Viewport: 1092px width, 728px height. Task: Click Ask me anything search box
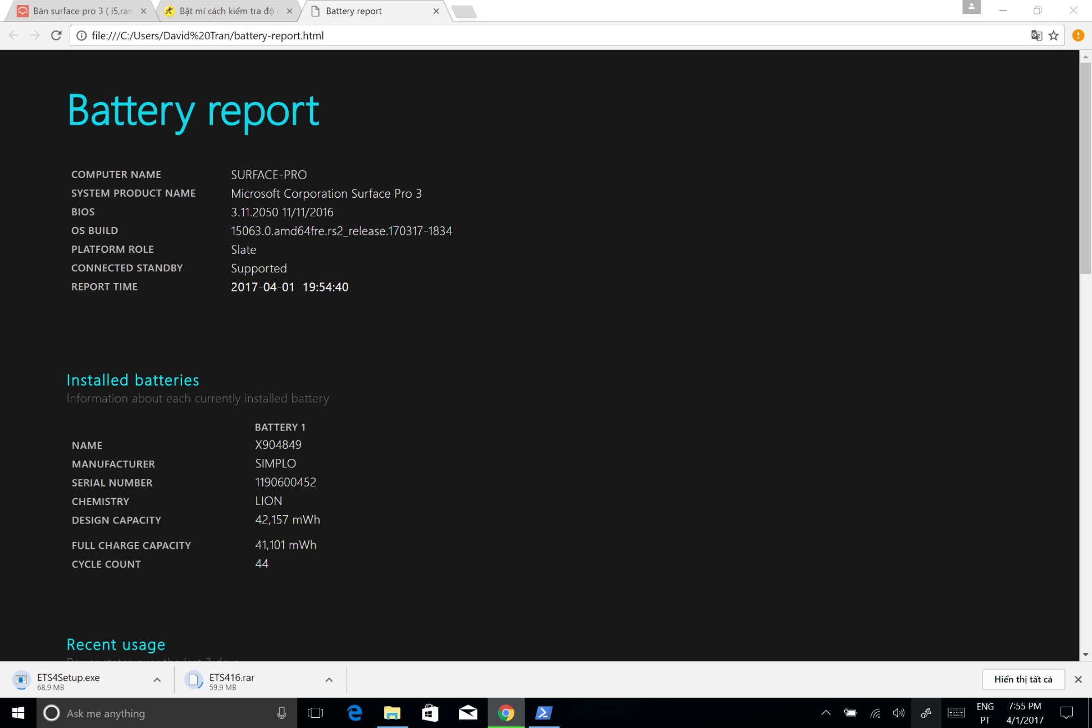tap(167, 713)
